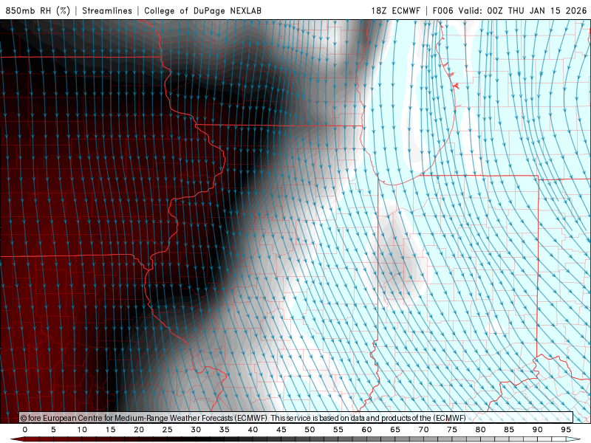Click the colorbar label "55"
This screenshot has height=443, width=591.
[338, 430]
